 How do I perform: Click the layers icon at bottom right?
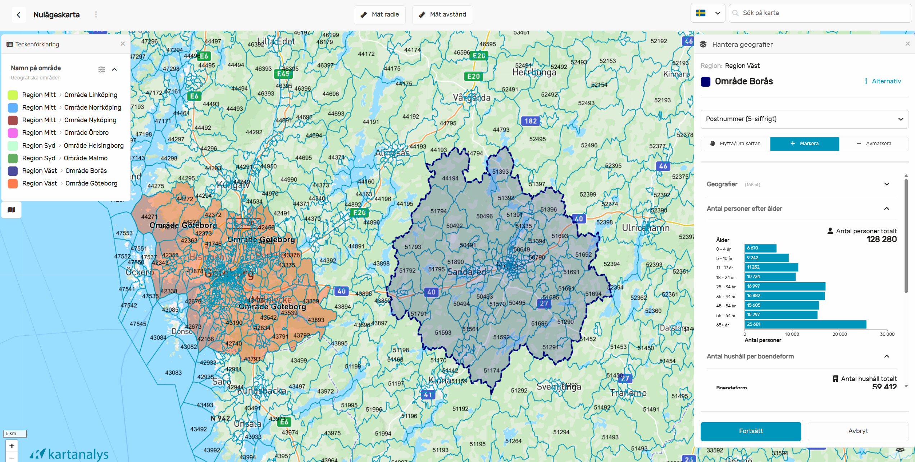[x=900, y=450]
